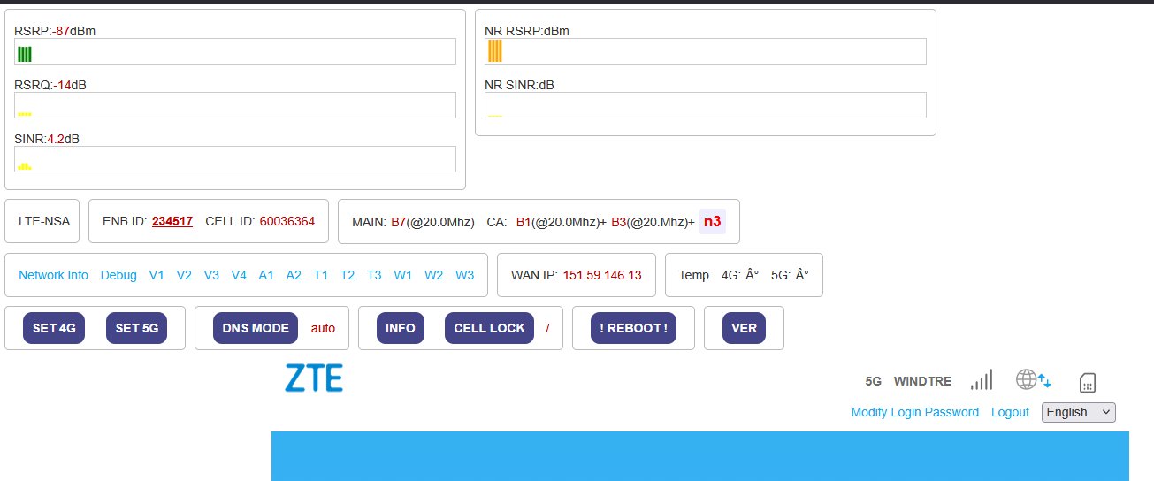Click the ZTE logo
Screen dimensions: 1154x481
tap(314, 378)
